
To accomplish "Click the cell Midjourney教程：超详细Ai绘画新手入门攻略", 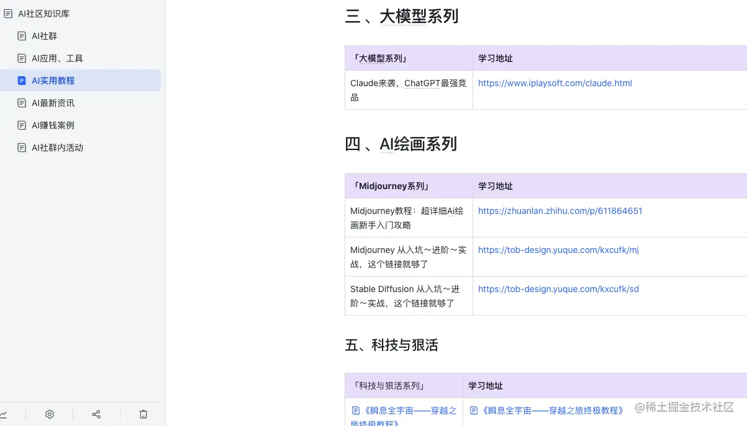I will (x=409, y=218).
